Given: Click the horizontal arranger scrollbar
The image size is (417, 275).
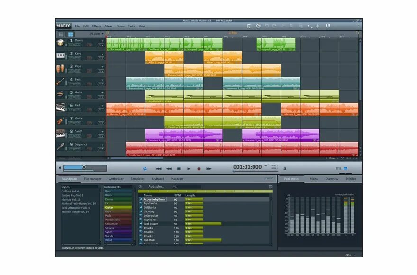Looking at the screenshot, I should point(136,158).
